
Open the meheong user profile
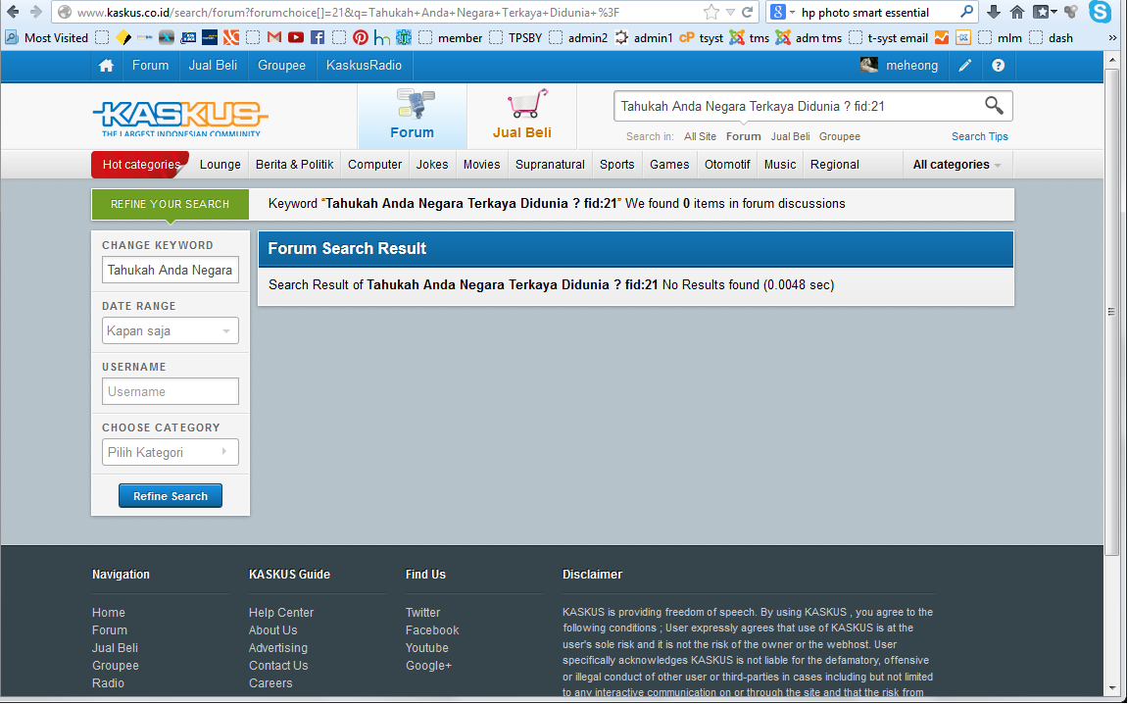900,66
